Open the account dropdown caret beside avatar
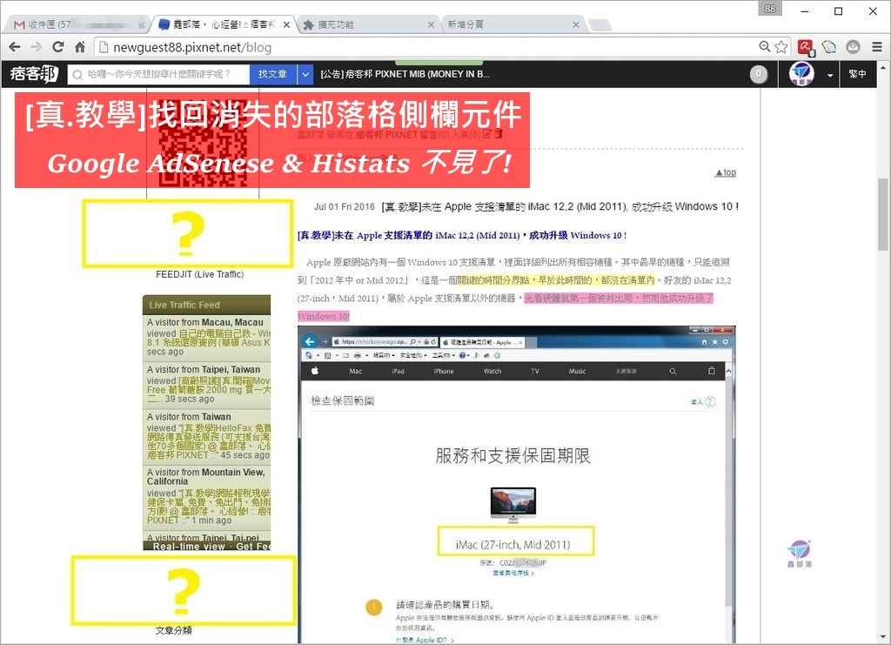Screen dimensions: 891x645 click(x=830, y=75)
